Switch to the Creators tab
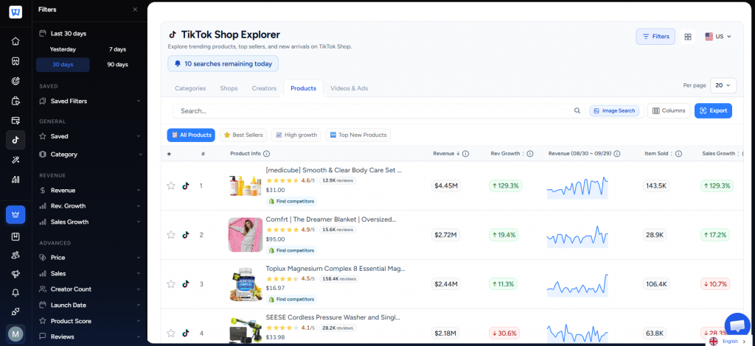The height and width of the screenshot is (346, 755). click(264, 88)
